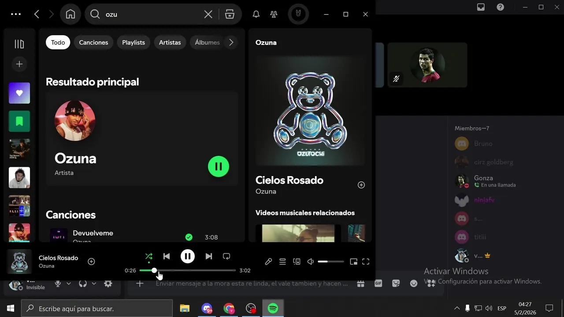This screenshot has width=564, height=317.
Task: Open File Explorer from the taskbar
Action: pos(185,309)
